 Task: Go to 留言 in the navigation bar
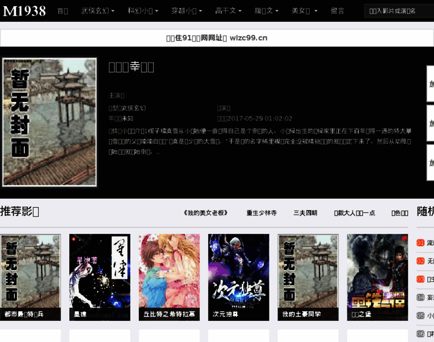[x=337, y=11]
